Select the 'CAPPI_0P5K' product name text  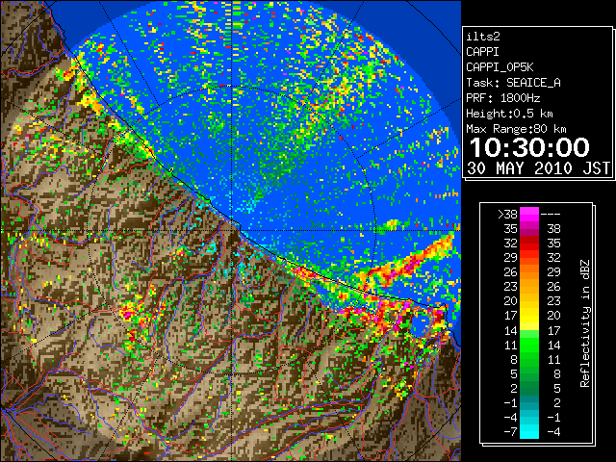(500, 67)
